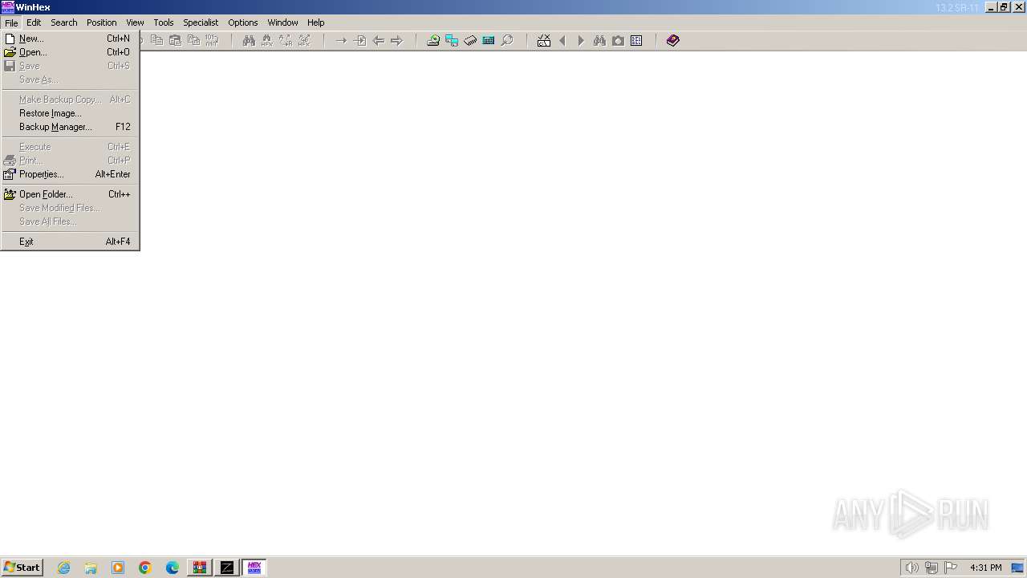Click the Show desktop button

pos(1017,568)
